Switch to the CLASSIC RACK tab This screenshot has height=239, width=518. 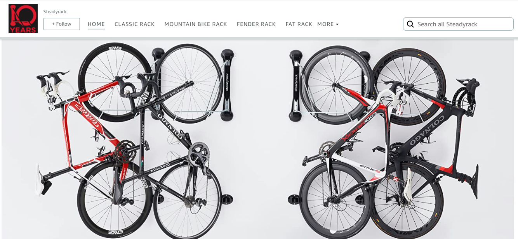tap(135, 24)
